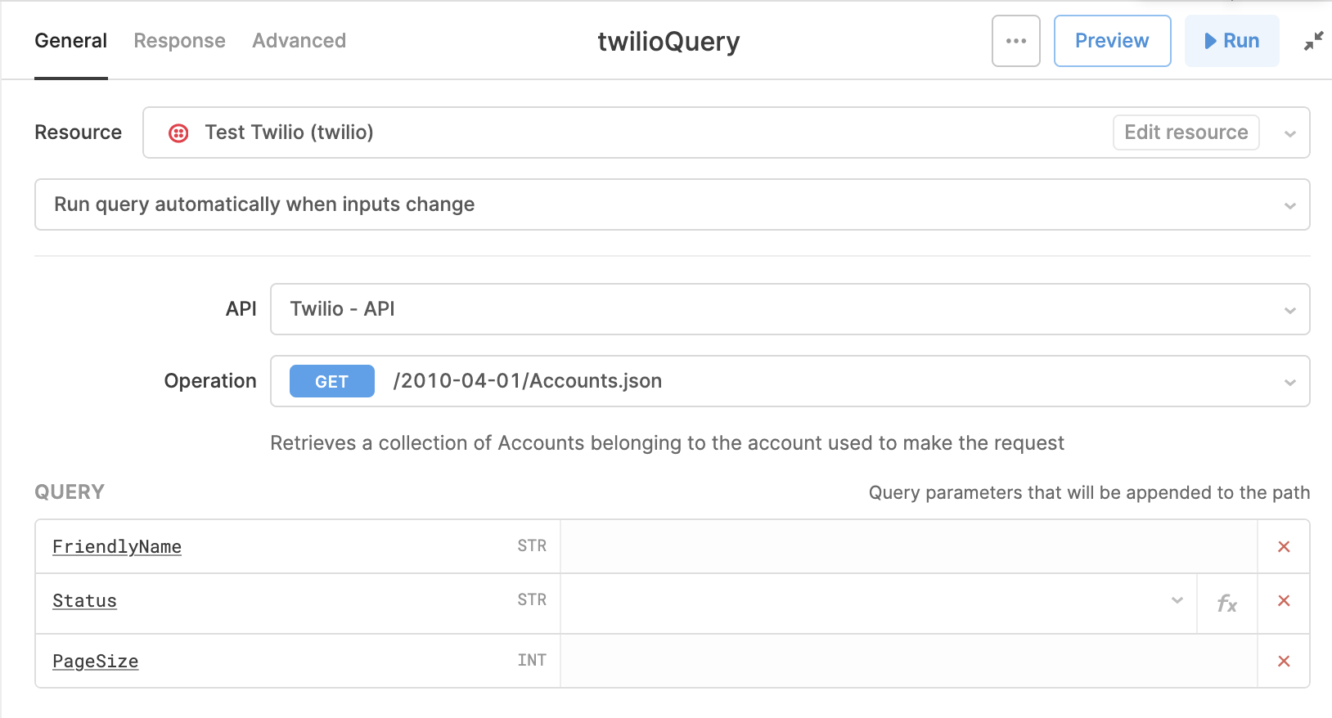Click the Twilio resource logo icon

[x=178, y=133]
